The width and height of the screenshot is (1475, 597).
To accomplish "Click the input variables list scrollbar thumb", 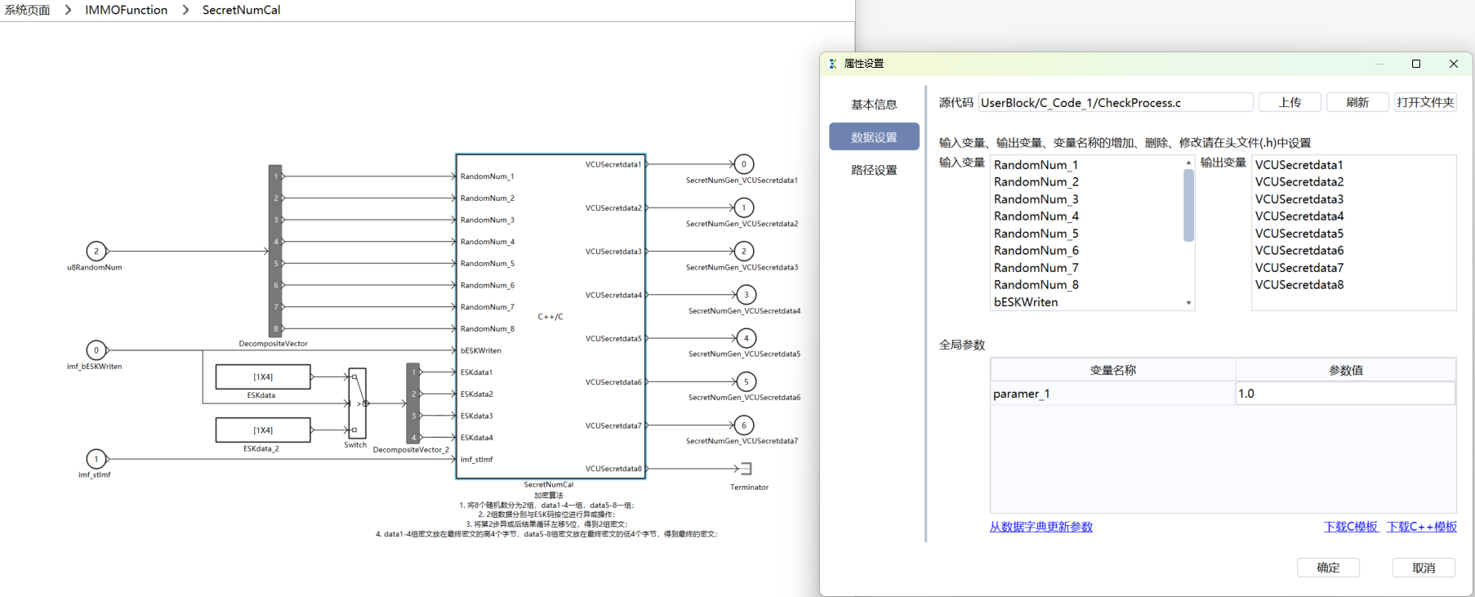I will (1188, 206).
